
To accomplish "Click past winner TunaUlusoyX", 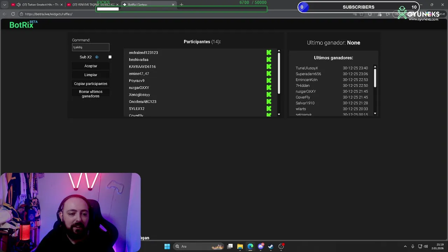I will (307, 68).
